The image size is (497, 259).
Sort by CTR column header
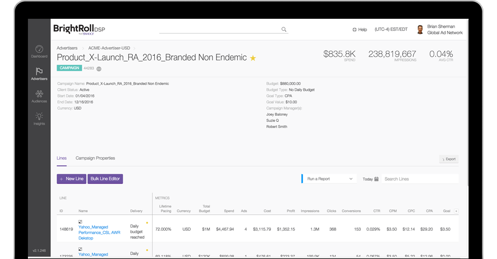pyautogui.click(x=376, y=211)
